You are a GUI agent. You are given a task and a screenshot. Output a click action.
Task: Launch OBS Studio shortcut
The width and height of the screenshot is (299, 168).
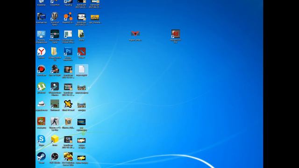(55, 157)
